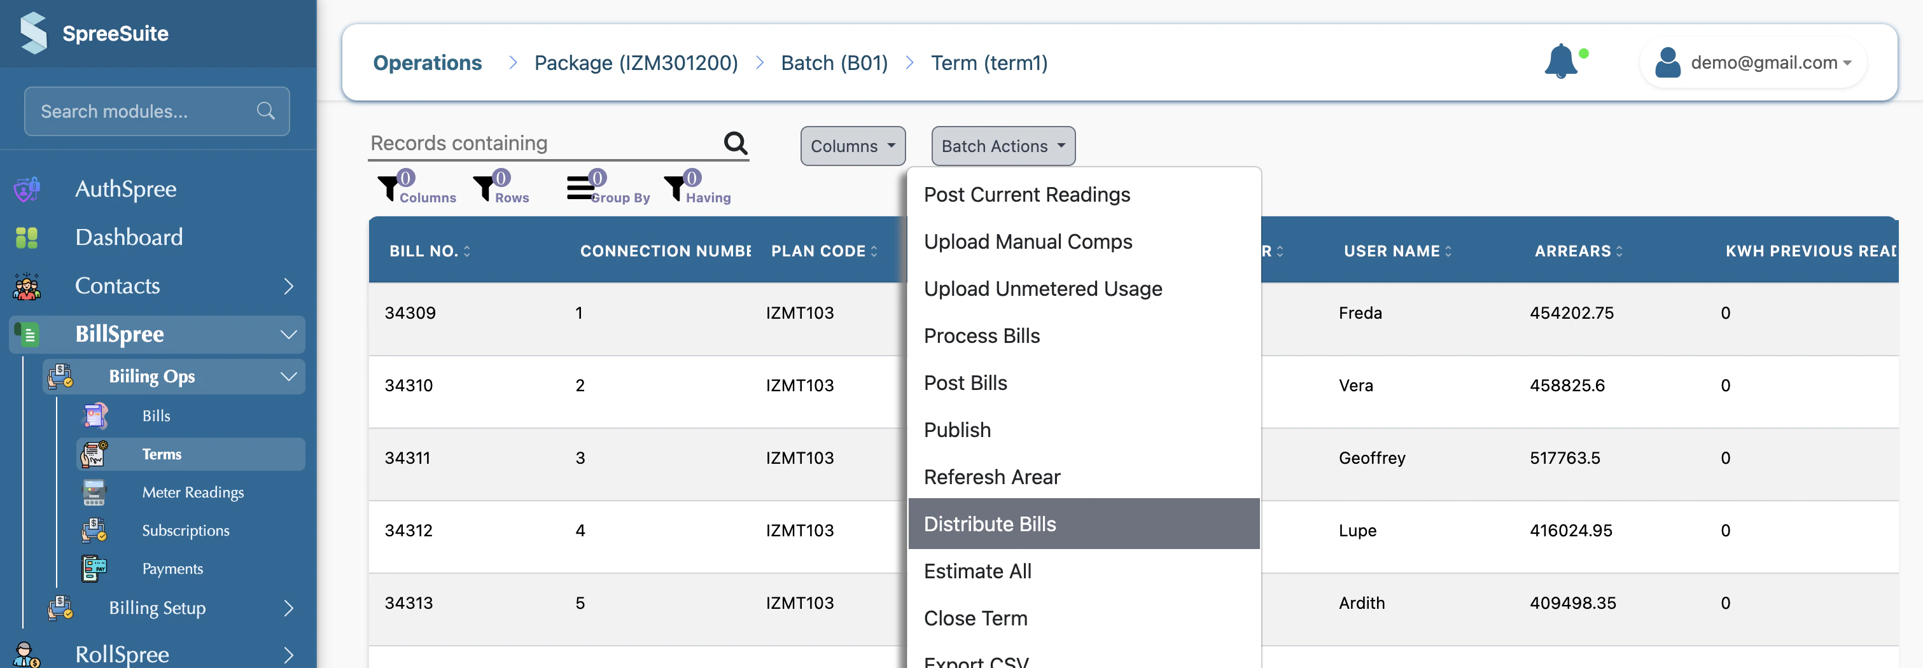
Task: Open the Having filter funnel
Action: point(675,188)
